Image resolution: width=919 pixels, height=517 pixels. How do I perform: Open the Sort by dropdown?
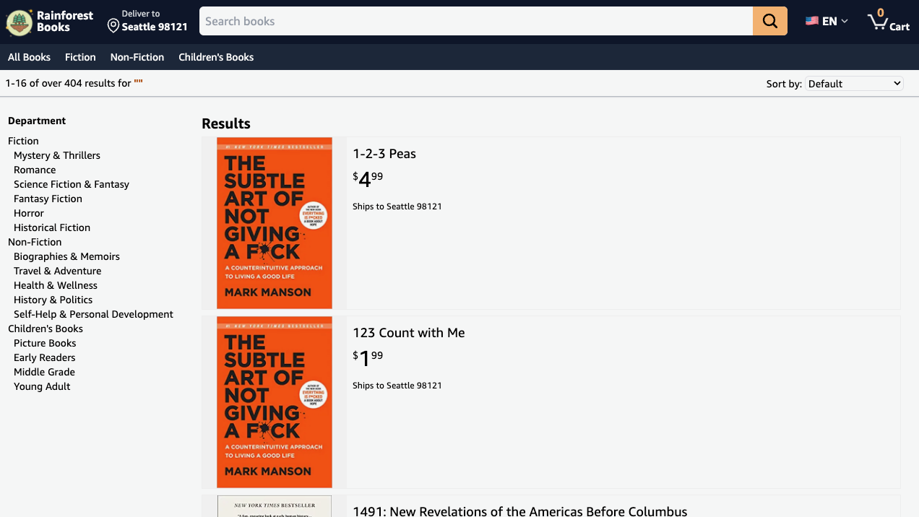tap(854, 83)
